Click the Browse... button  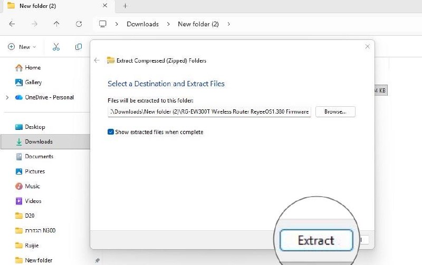pyautogui.click(x=335, y=111)
